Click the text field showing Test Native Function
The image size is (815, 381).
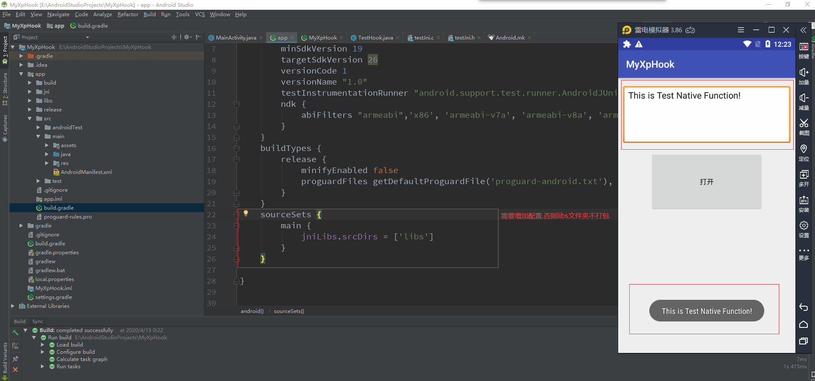pyautogui.click(x=706, y=114)
